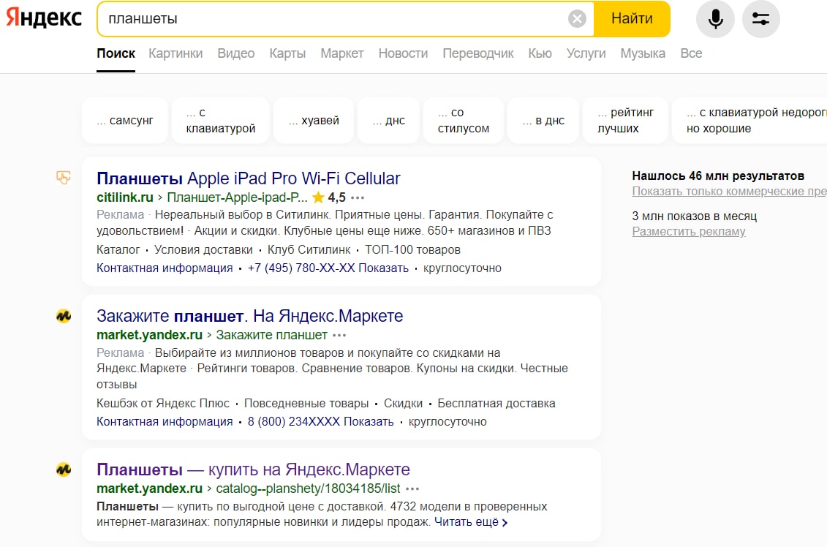Click круглосуточно text in the Citilink ad
Image resolution: width=827 pixels, height=547 pixels.
click(x=463, y=268)
